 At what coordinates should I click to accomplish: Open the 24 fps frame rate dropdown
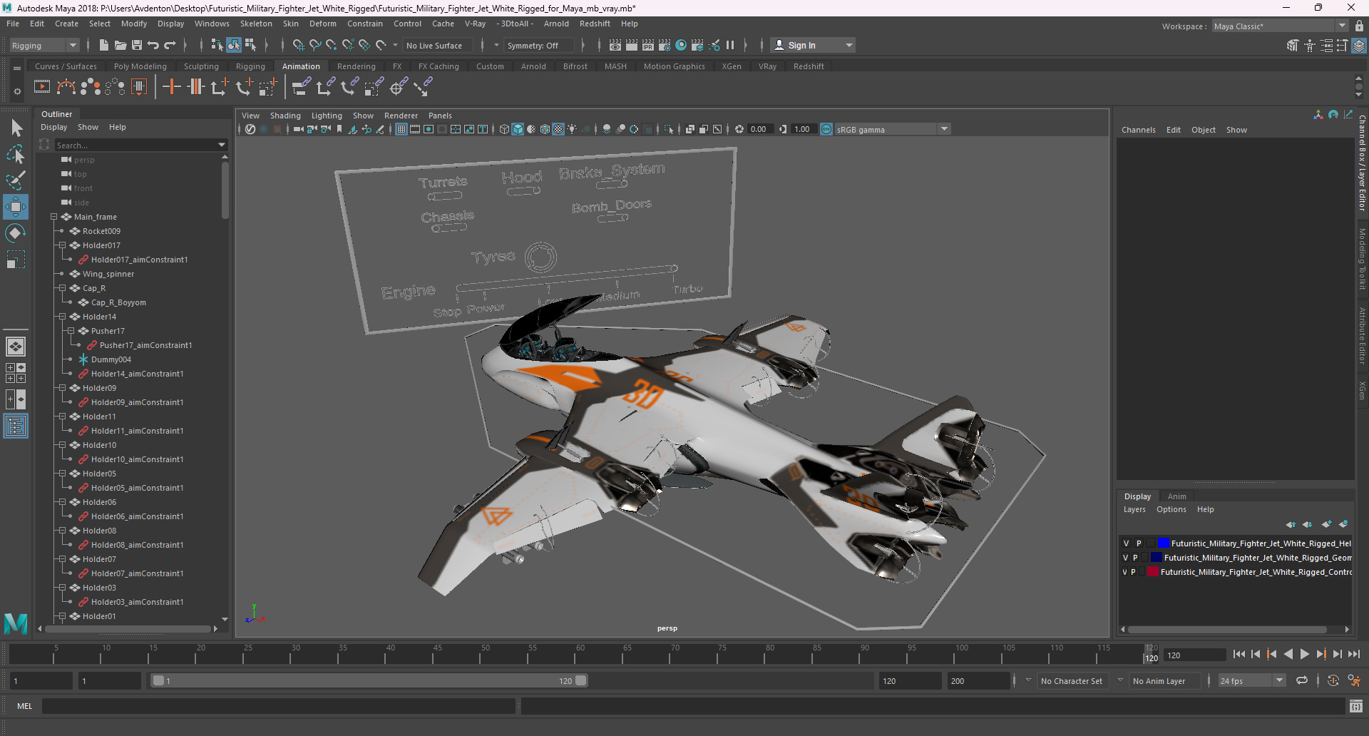click(x=1251, y=681)
